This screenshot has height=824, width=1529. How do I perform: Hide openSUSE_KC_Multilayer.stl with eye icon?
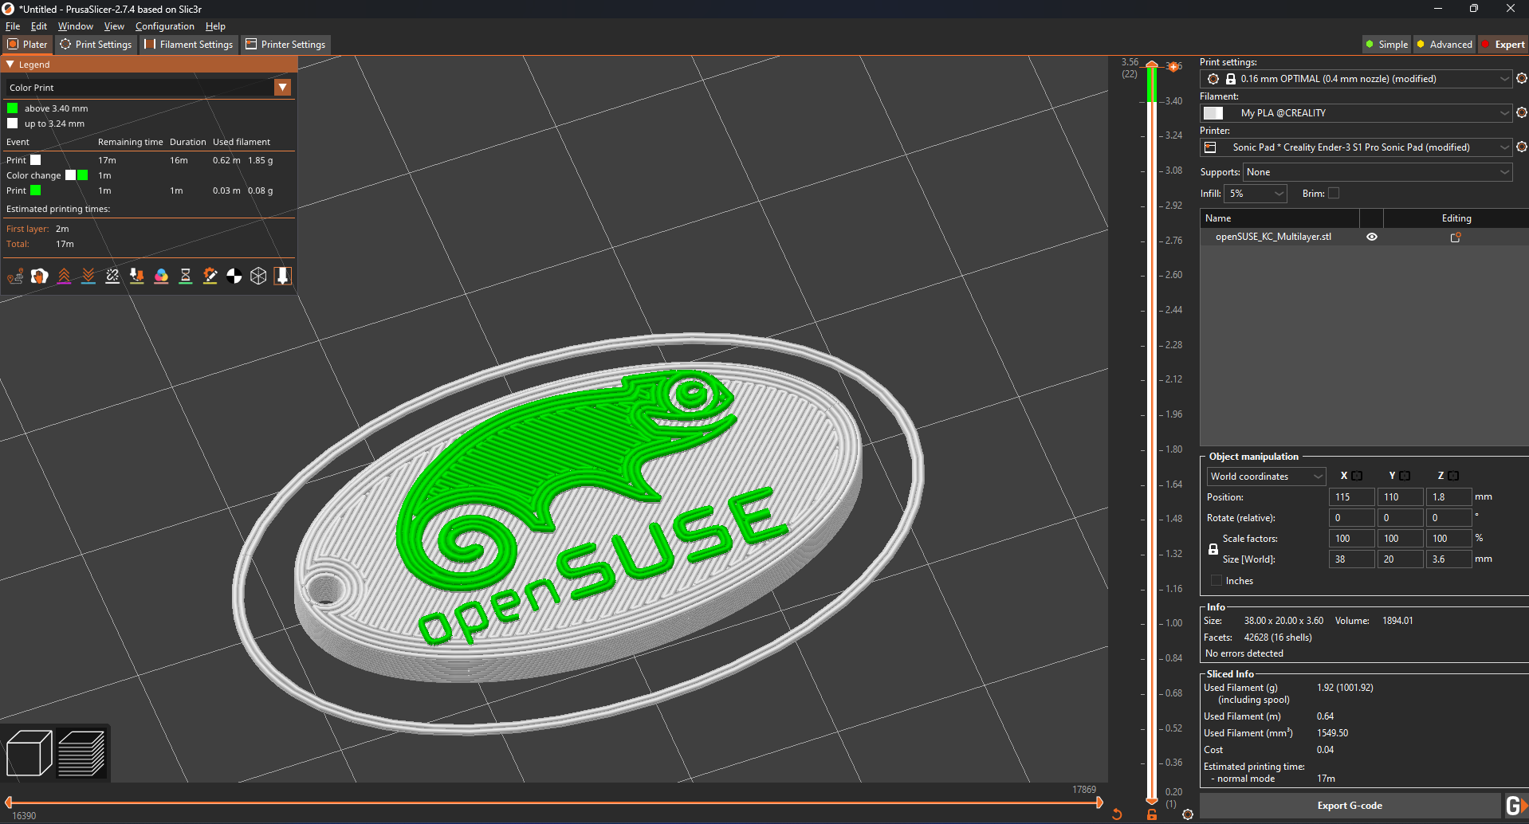point(1372,237)
